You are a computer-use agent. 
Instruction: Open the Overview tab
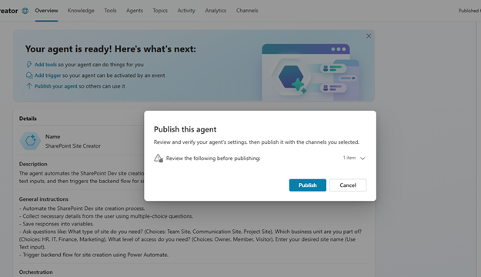coord(46,11)
